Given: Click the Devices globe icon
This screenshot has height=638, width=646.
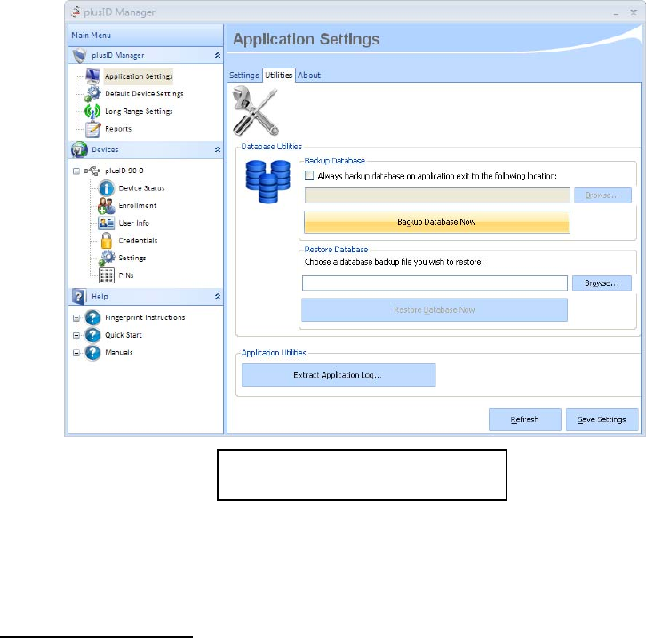Looking at the screenshot, I should [x=79, y=149].
